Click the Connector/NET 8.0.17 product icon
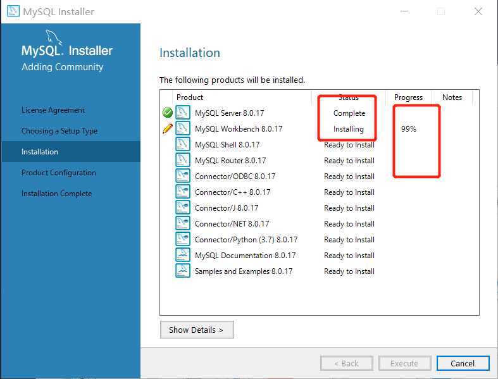This screenshot has width=498, height=379. (x=183, y=223)
